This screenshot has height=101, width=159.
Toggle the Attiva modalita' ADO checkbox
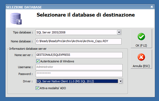[x=37, y=88]
